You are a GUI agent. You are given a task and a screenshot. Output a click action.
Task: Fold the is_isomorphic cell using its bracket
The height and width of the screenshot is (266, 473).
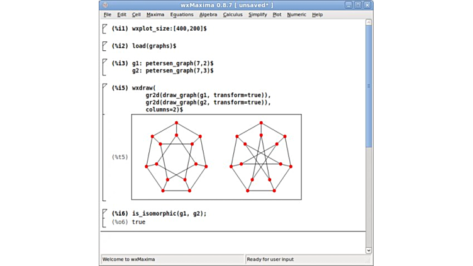tap(104, 218)
